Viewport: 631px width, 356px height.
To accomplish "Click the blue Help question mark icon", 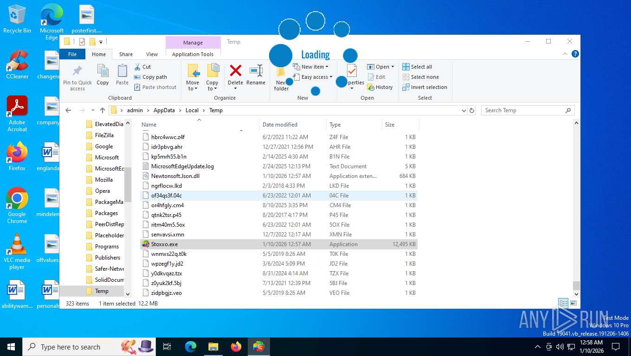I will 575,54.
